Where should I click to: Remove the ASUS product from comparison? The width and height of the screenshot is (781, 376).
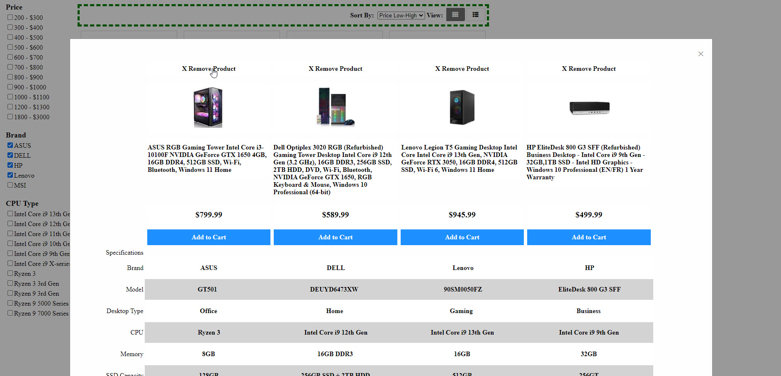pos(209,69)
